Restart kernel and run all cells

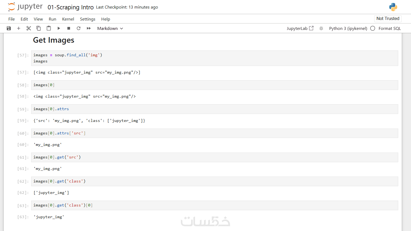[89, 28]
